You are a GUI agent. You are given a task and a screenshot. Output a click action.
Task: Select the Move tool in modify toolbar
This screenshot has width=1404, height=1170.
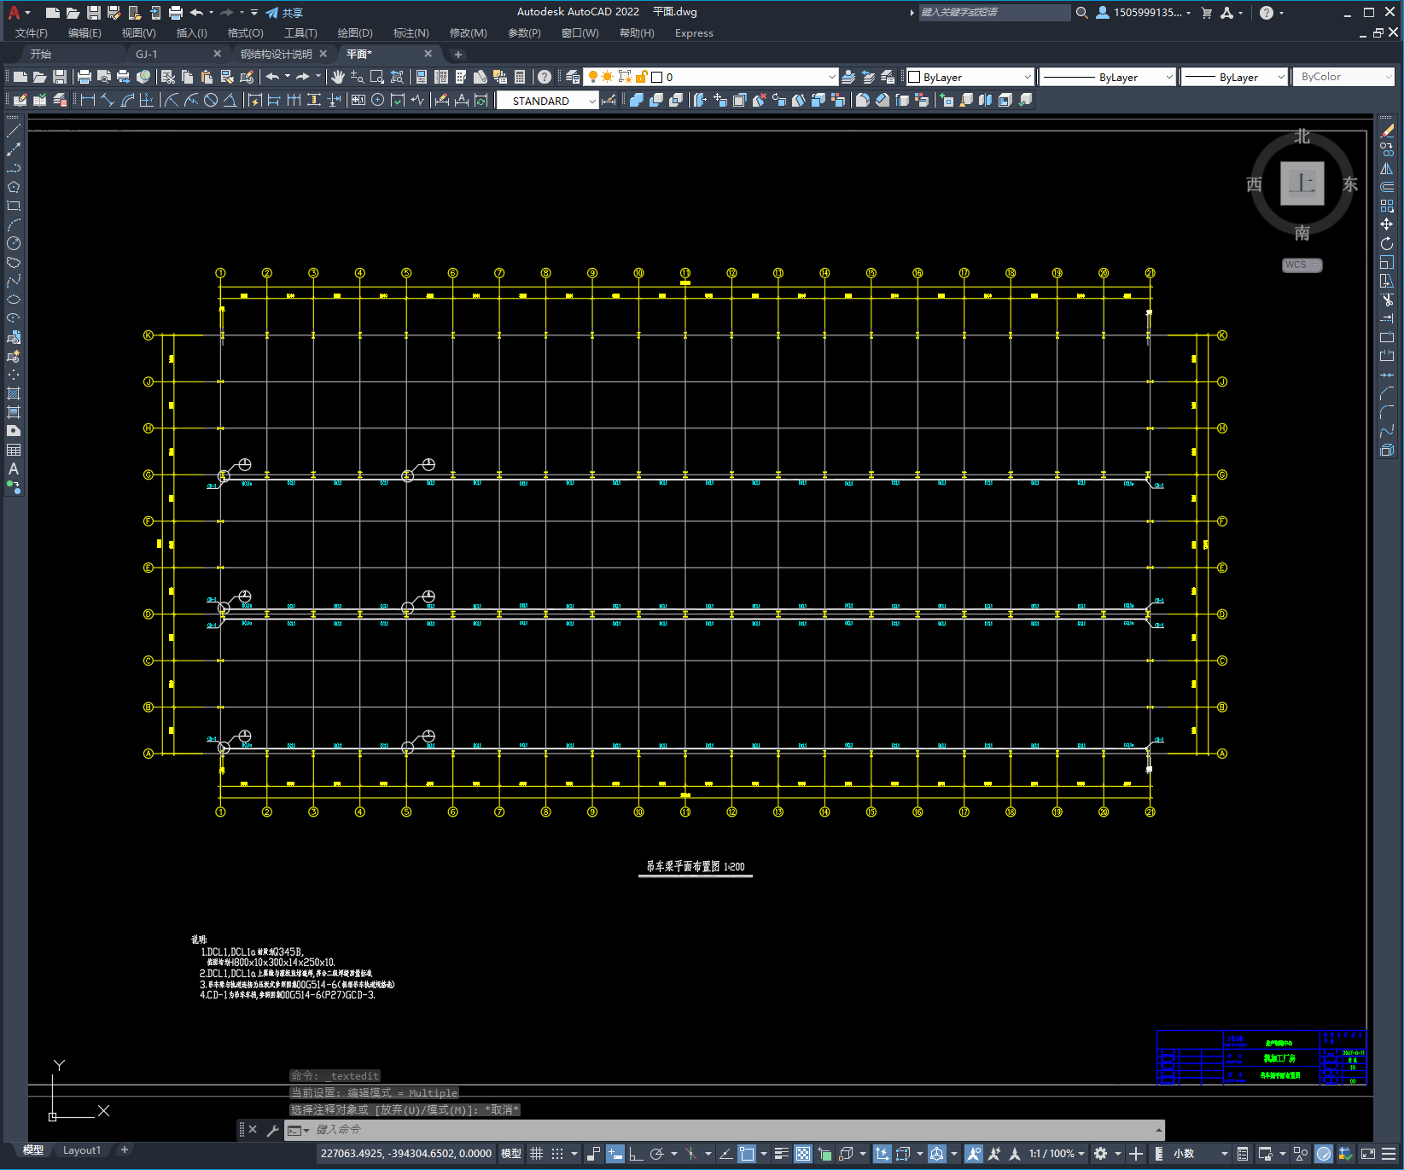[x=1387, y=224]
